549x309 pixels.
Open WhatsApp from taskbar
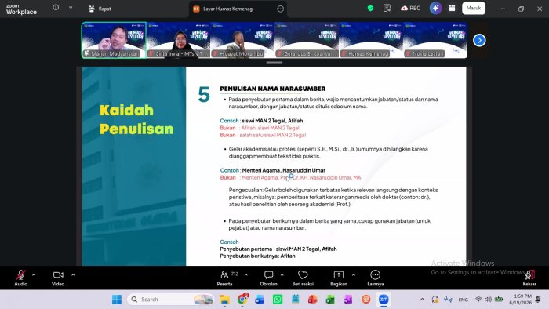(x=278, y=300)
